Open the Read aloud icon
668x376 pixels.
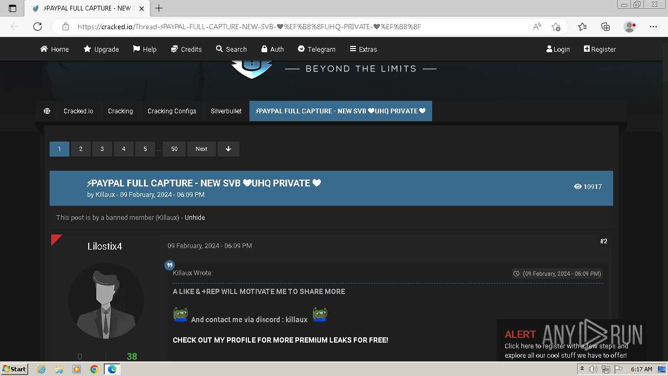(537, 27)
